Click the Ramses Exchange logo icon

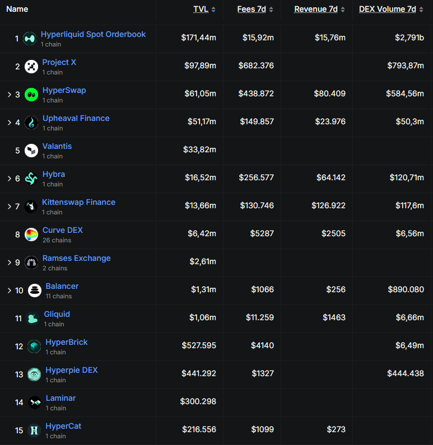31,263
